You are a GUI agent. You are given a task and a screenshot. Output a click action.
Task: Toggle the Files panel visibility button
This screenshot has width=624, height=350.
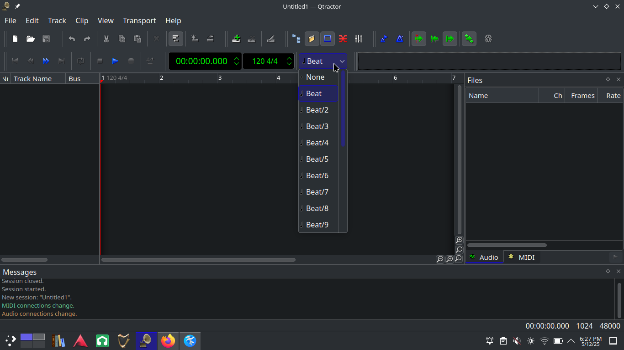tap(312, 39)
